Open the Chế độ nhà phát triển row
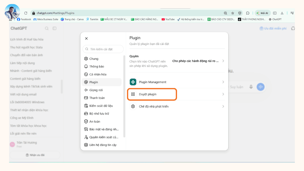This screenshot has width=304, height=171. coord(177,106)
